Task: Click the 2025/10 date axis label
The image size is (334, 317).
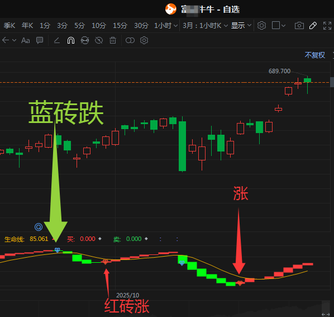Action: [127, 295]
